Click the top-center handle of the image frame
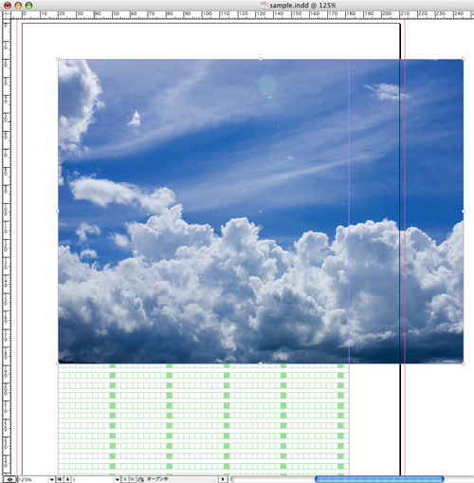 point(261,59)
